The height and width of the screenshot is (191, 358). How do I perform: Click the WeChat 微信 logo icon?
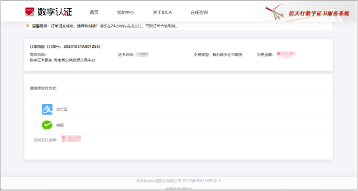click(x=47, y=125)
